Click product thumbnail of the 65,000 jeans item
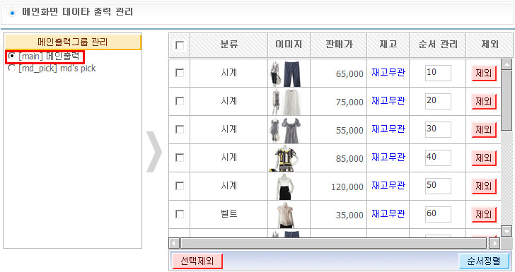The height and width of the screenshot is (272, 515). pos(285,73)
